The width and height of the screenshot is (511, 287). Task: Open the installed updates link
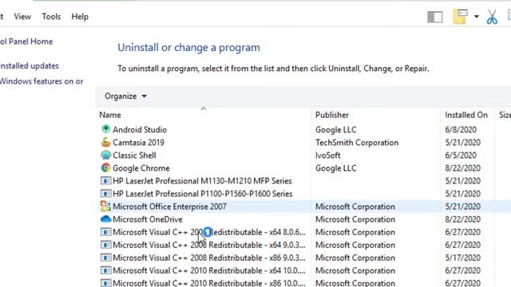pyautogui.click(x=30, y=65)
